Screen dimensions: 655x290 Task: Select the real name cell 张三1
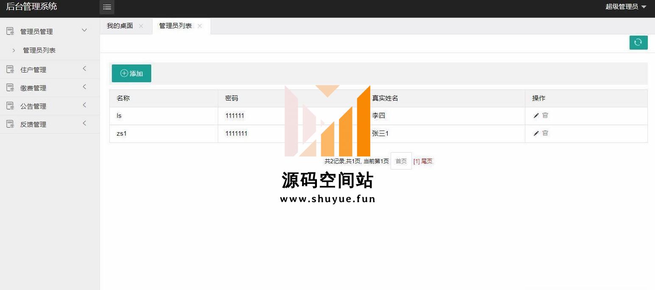point(380,134)
